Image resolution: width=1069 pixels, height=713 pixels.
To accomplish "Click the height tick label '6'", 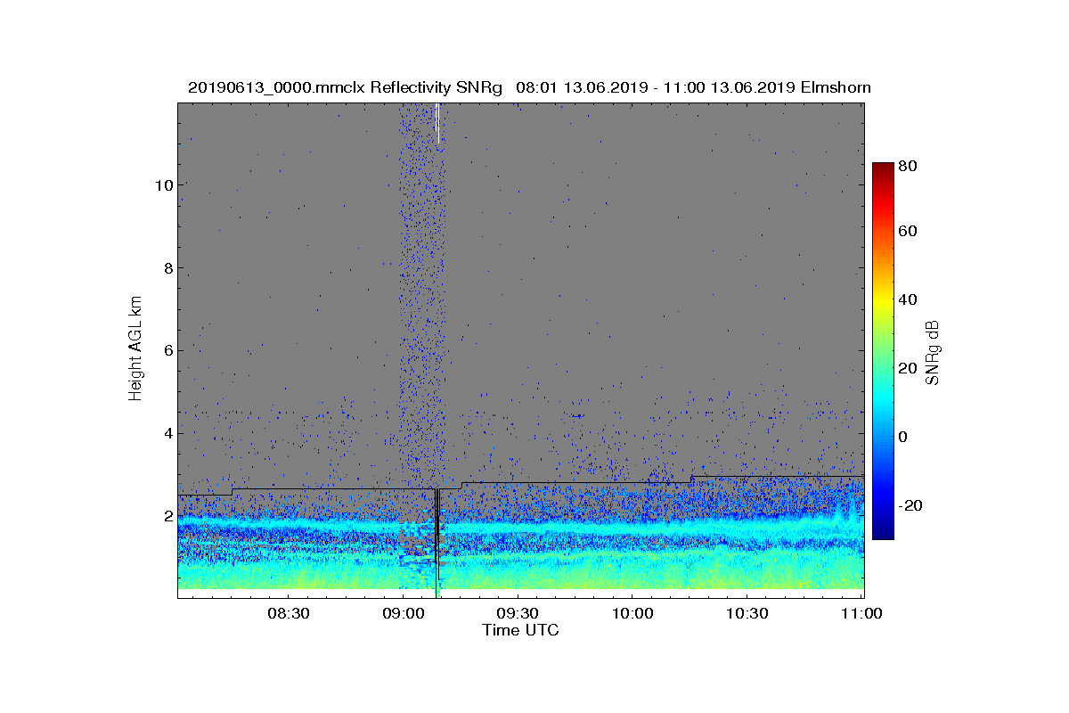I will tap(167, 350).
